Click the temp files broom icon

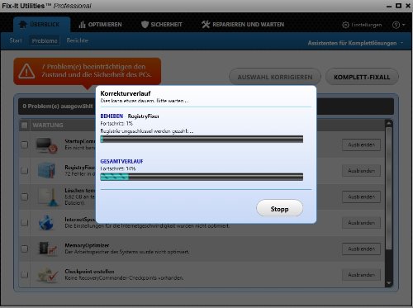49,197
